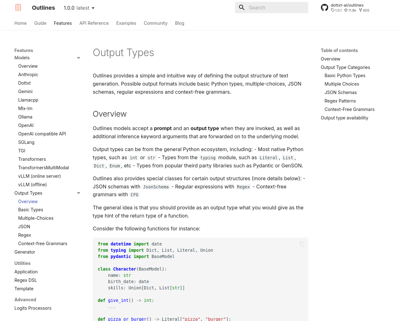Jump to JSON Schemas in contents
The width and height of the screenshot is (401, 321).
click(x=341, y=92)
